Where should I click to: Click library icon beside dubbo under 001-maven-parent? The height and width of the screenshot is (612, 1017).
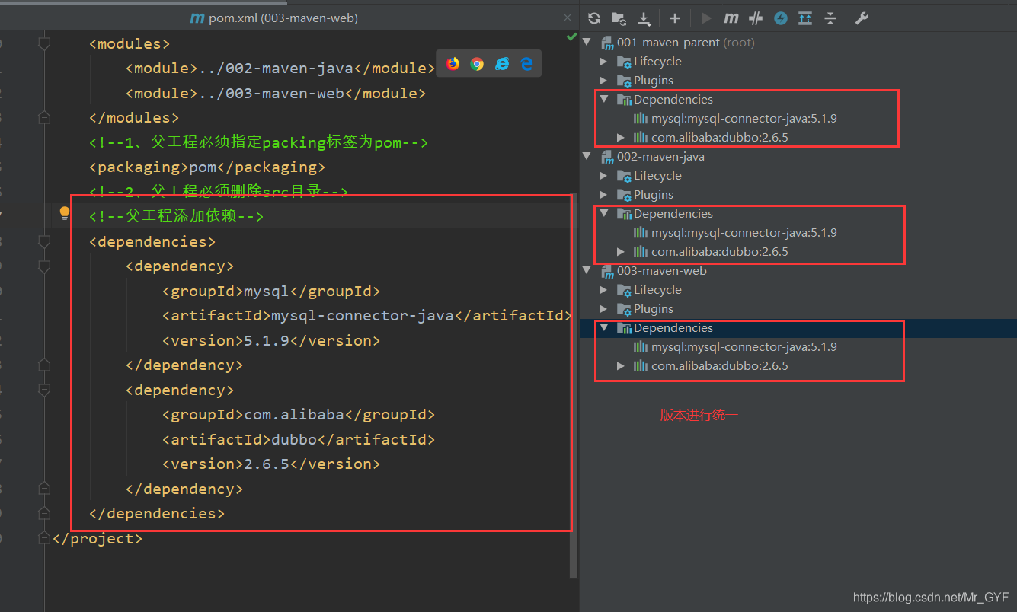pyautogui.click(x=641, y=137)
